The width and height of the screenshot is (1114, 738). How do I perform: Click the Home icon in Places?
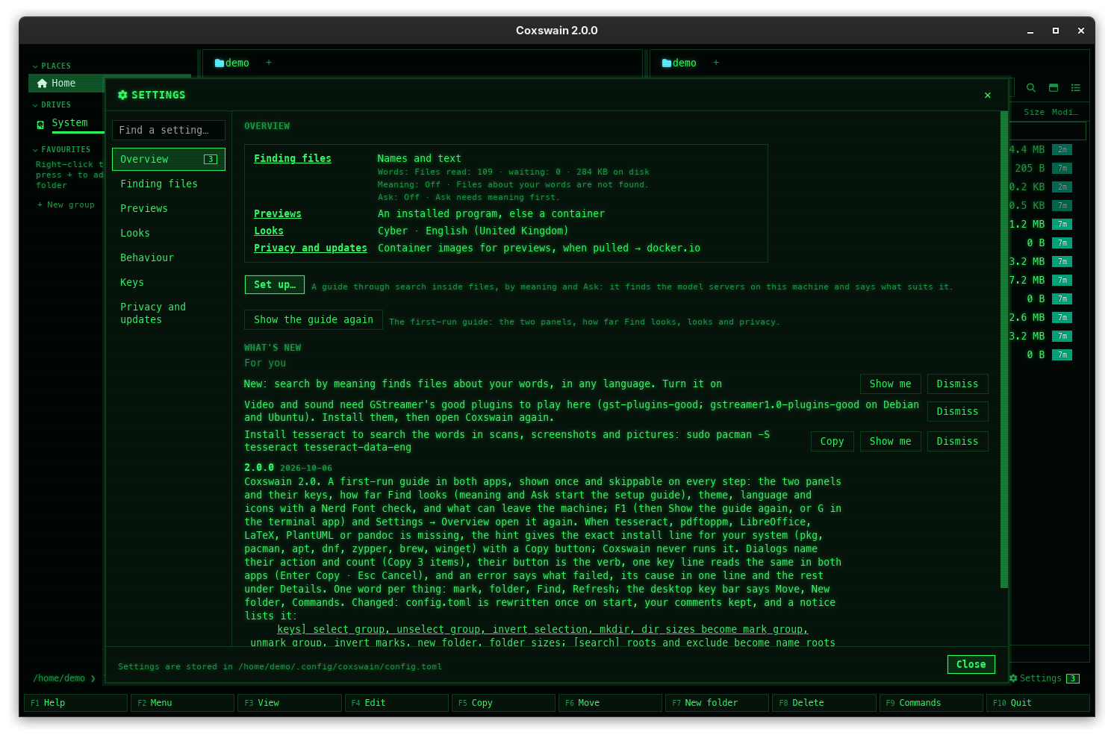(x=42, y=84)
